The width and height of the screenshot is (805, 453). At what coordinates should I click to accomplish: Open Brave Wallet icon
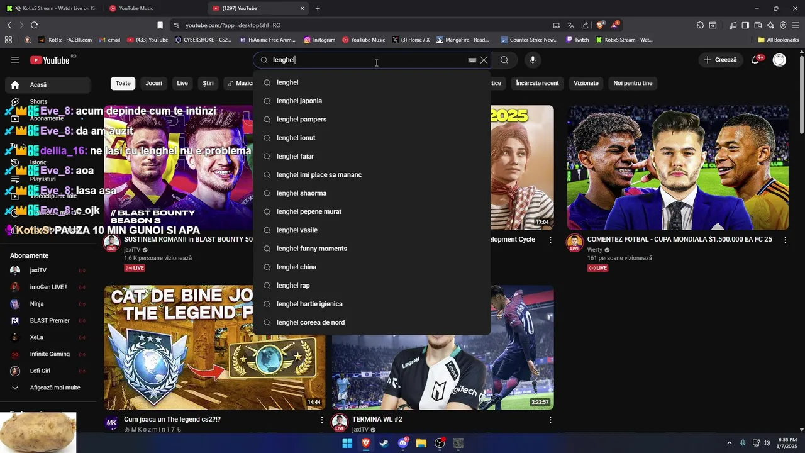(758, 25)
